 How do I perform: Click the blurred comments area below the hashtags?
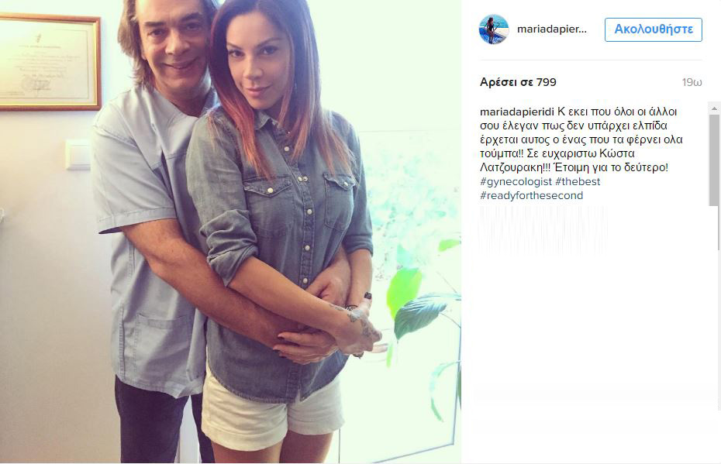543,230
